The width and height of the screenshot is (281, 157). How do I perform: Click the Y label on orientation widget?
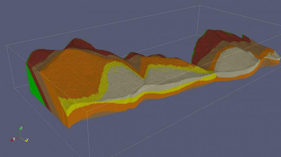27,140
